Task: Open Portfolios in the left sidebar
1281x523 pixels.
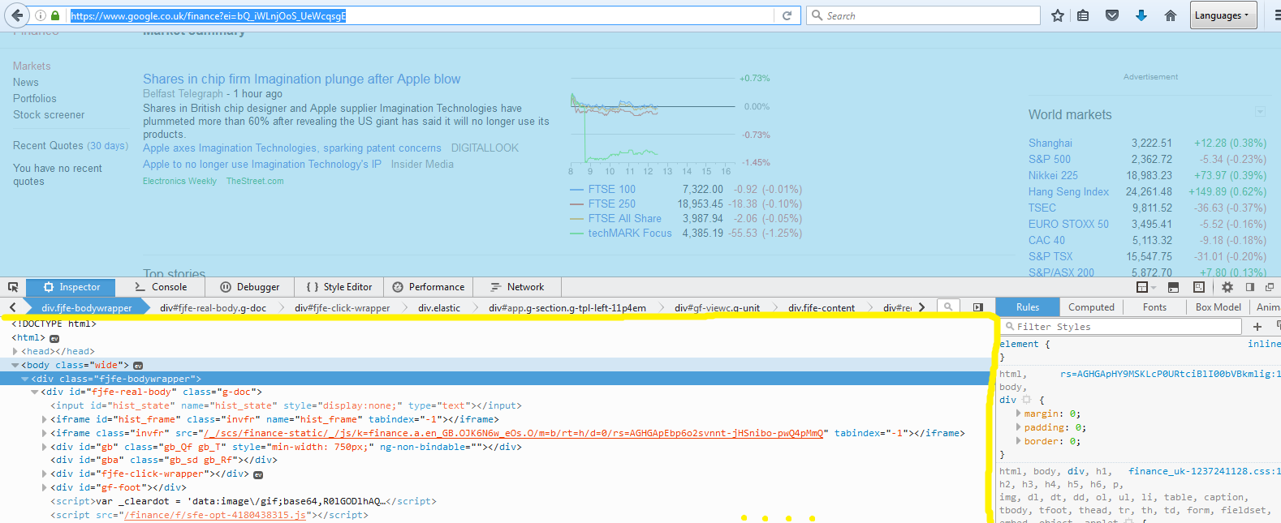Action: click(35, 99)
